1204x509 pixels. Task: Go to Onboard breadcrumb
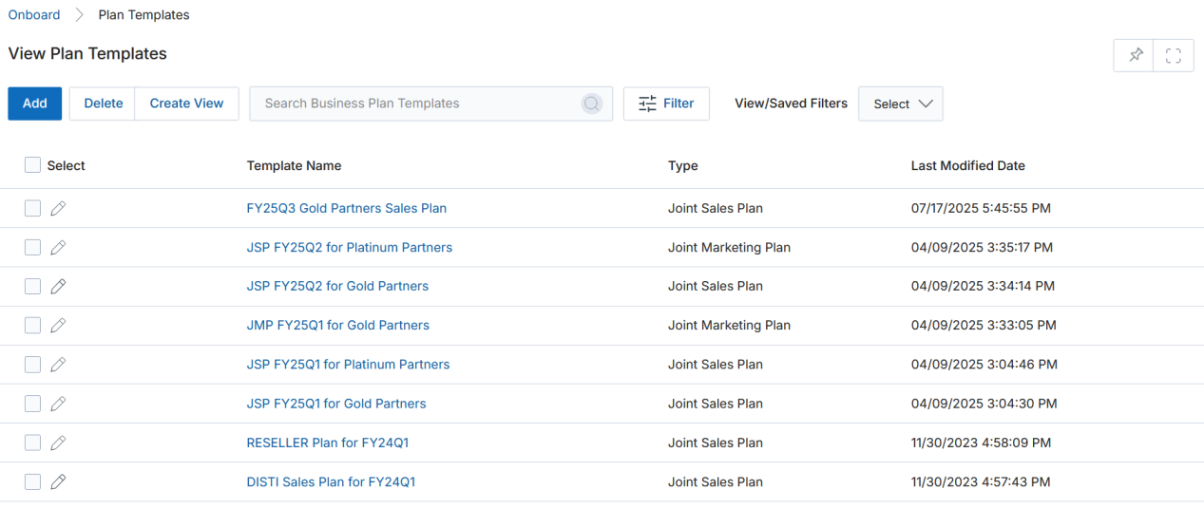[34, 14]
